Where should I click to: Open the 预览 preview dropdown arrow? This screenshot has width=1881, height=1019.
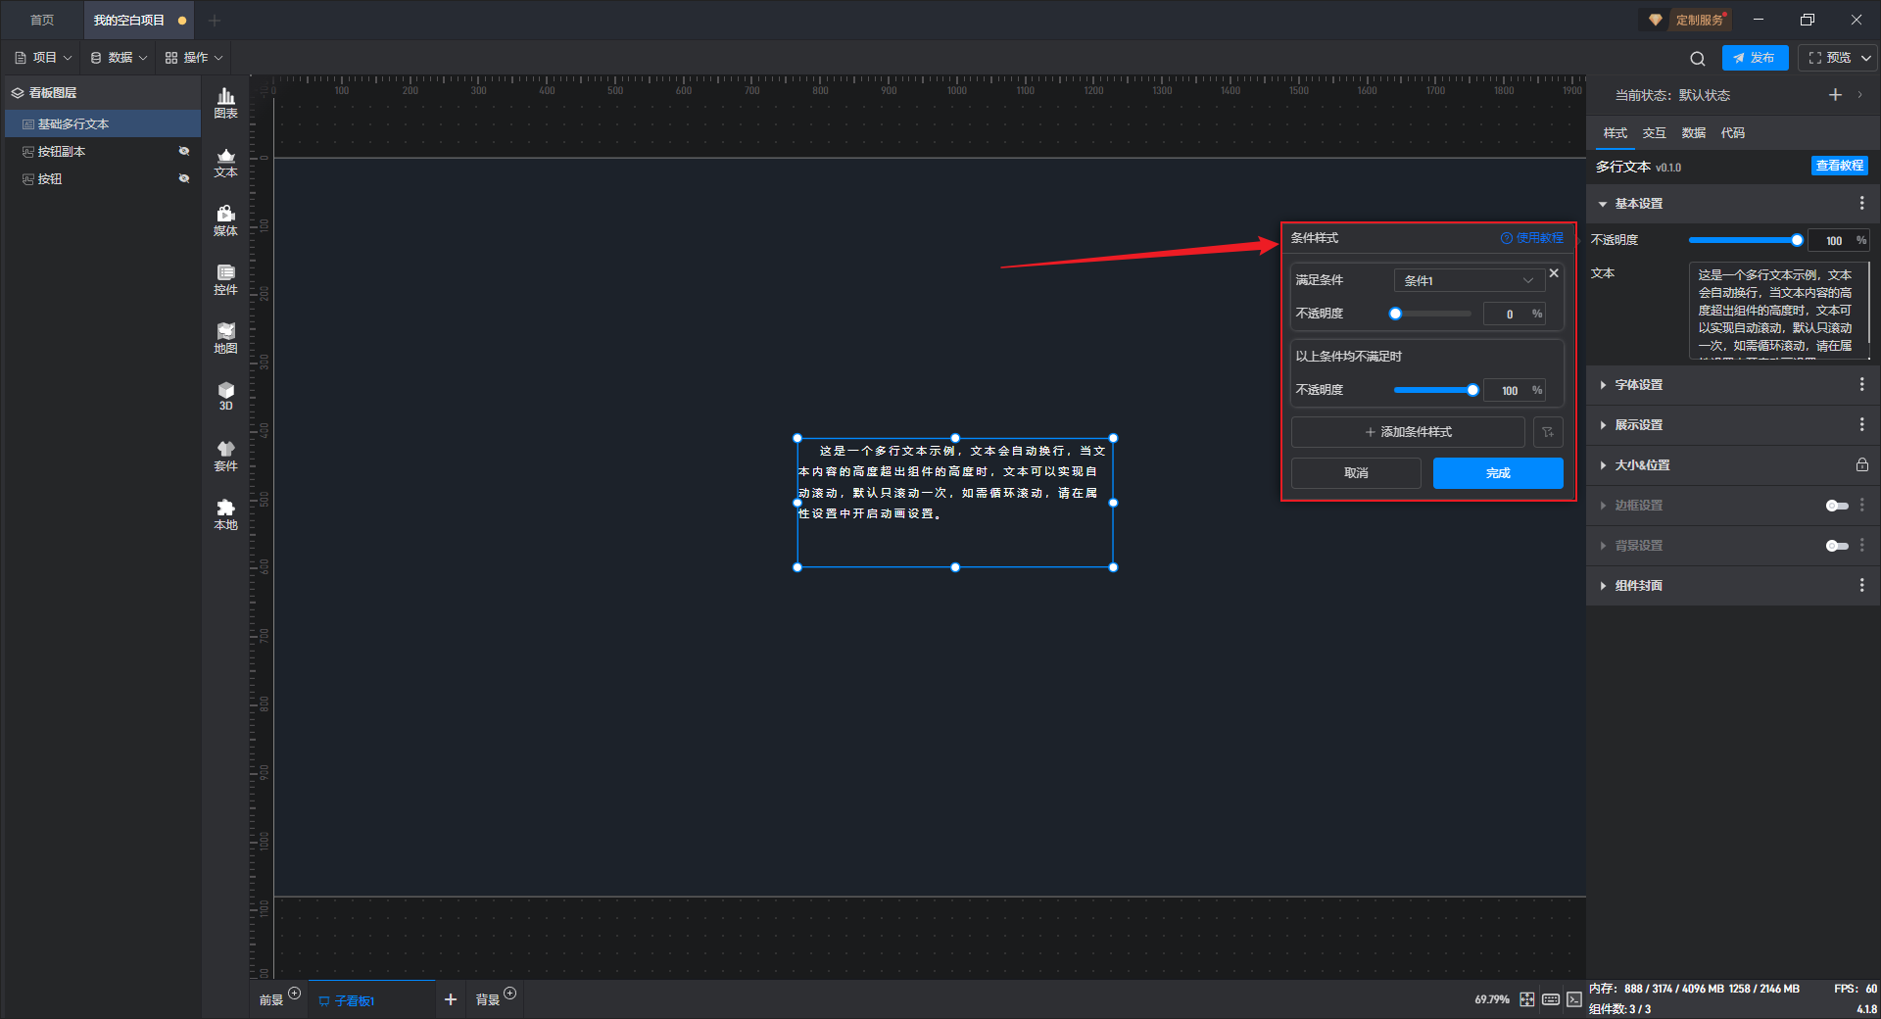1866,59
